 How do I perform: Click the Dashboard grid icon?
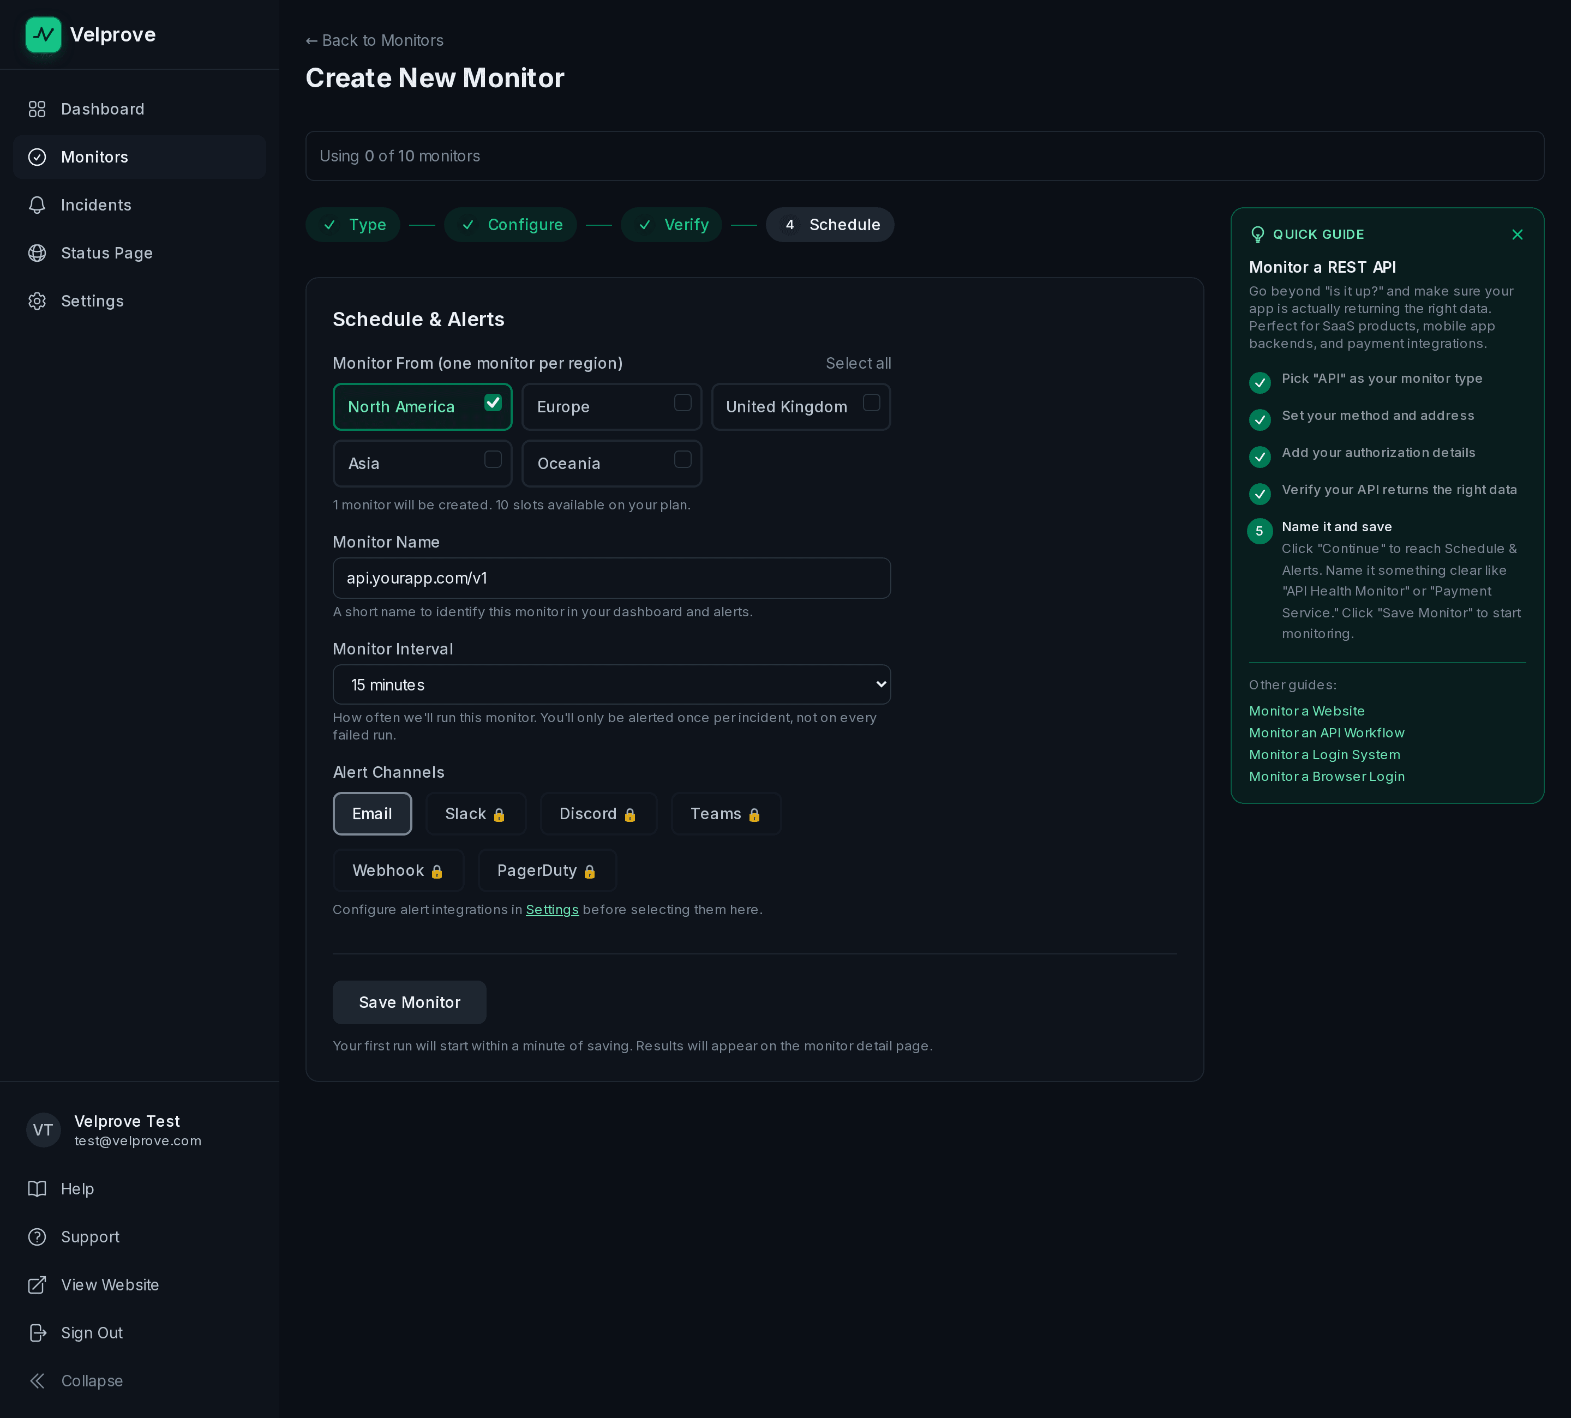(x=37, y=109)
